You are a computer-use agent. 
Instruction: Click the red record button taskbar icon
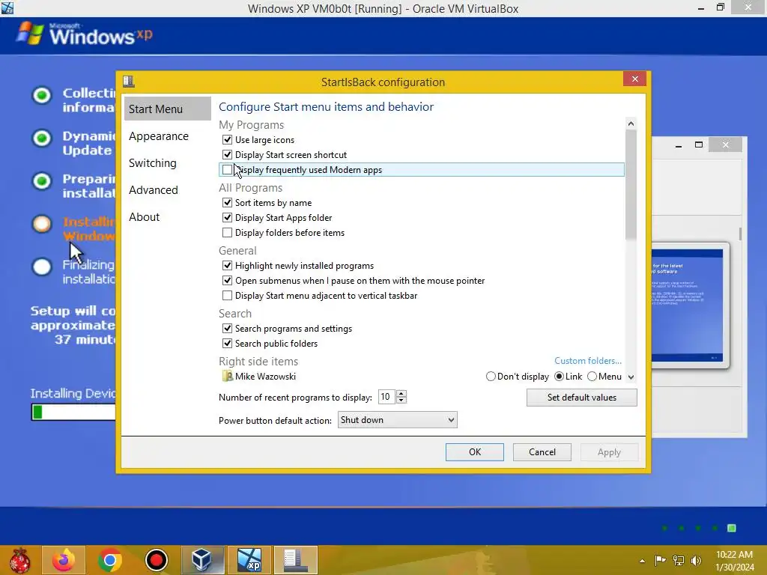point(156,560)
